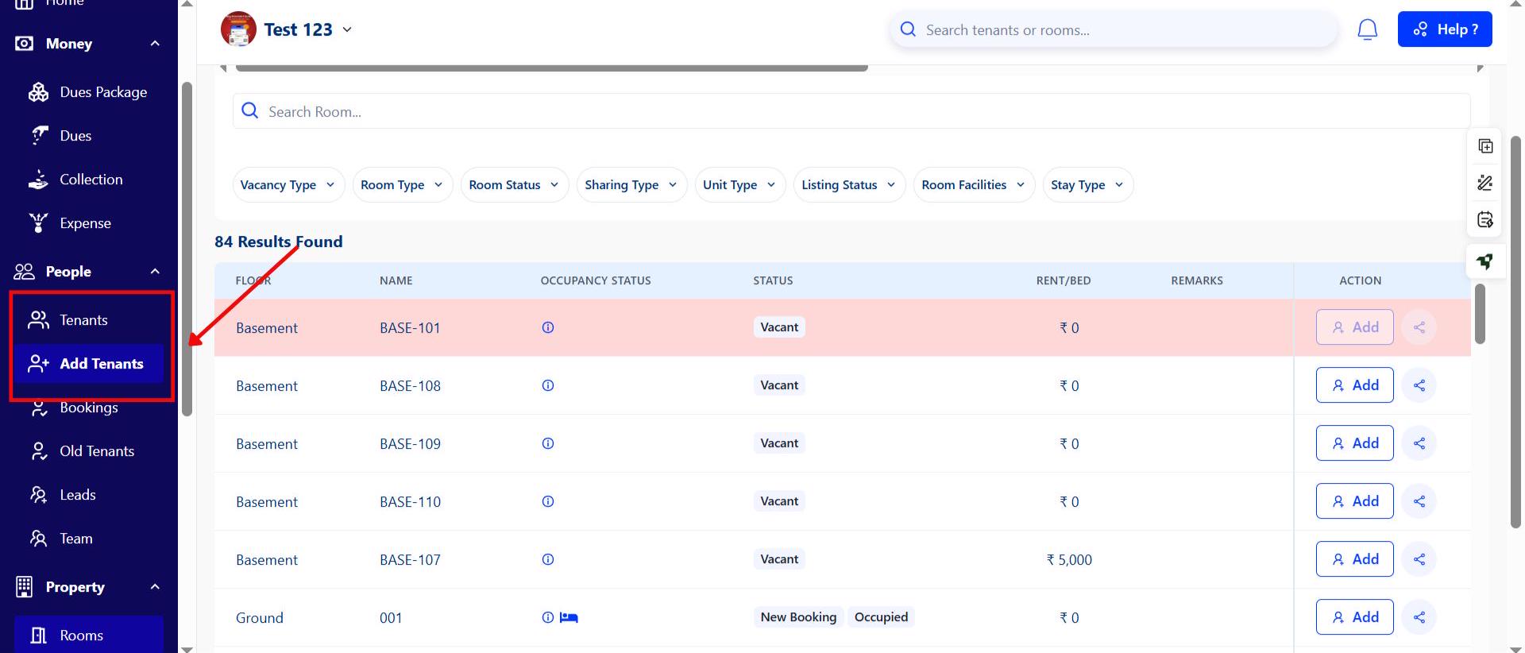
Task: Click the top duplicate-add icon in right toolbar
Action: coord(1484,146)
